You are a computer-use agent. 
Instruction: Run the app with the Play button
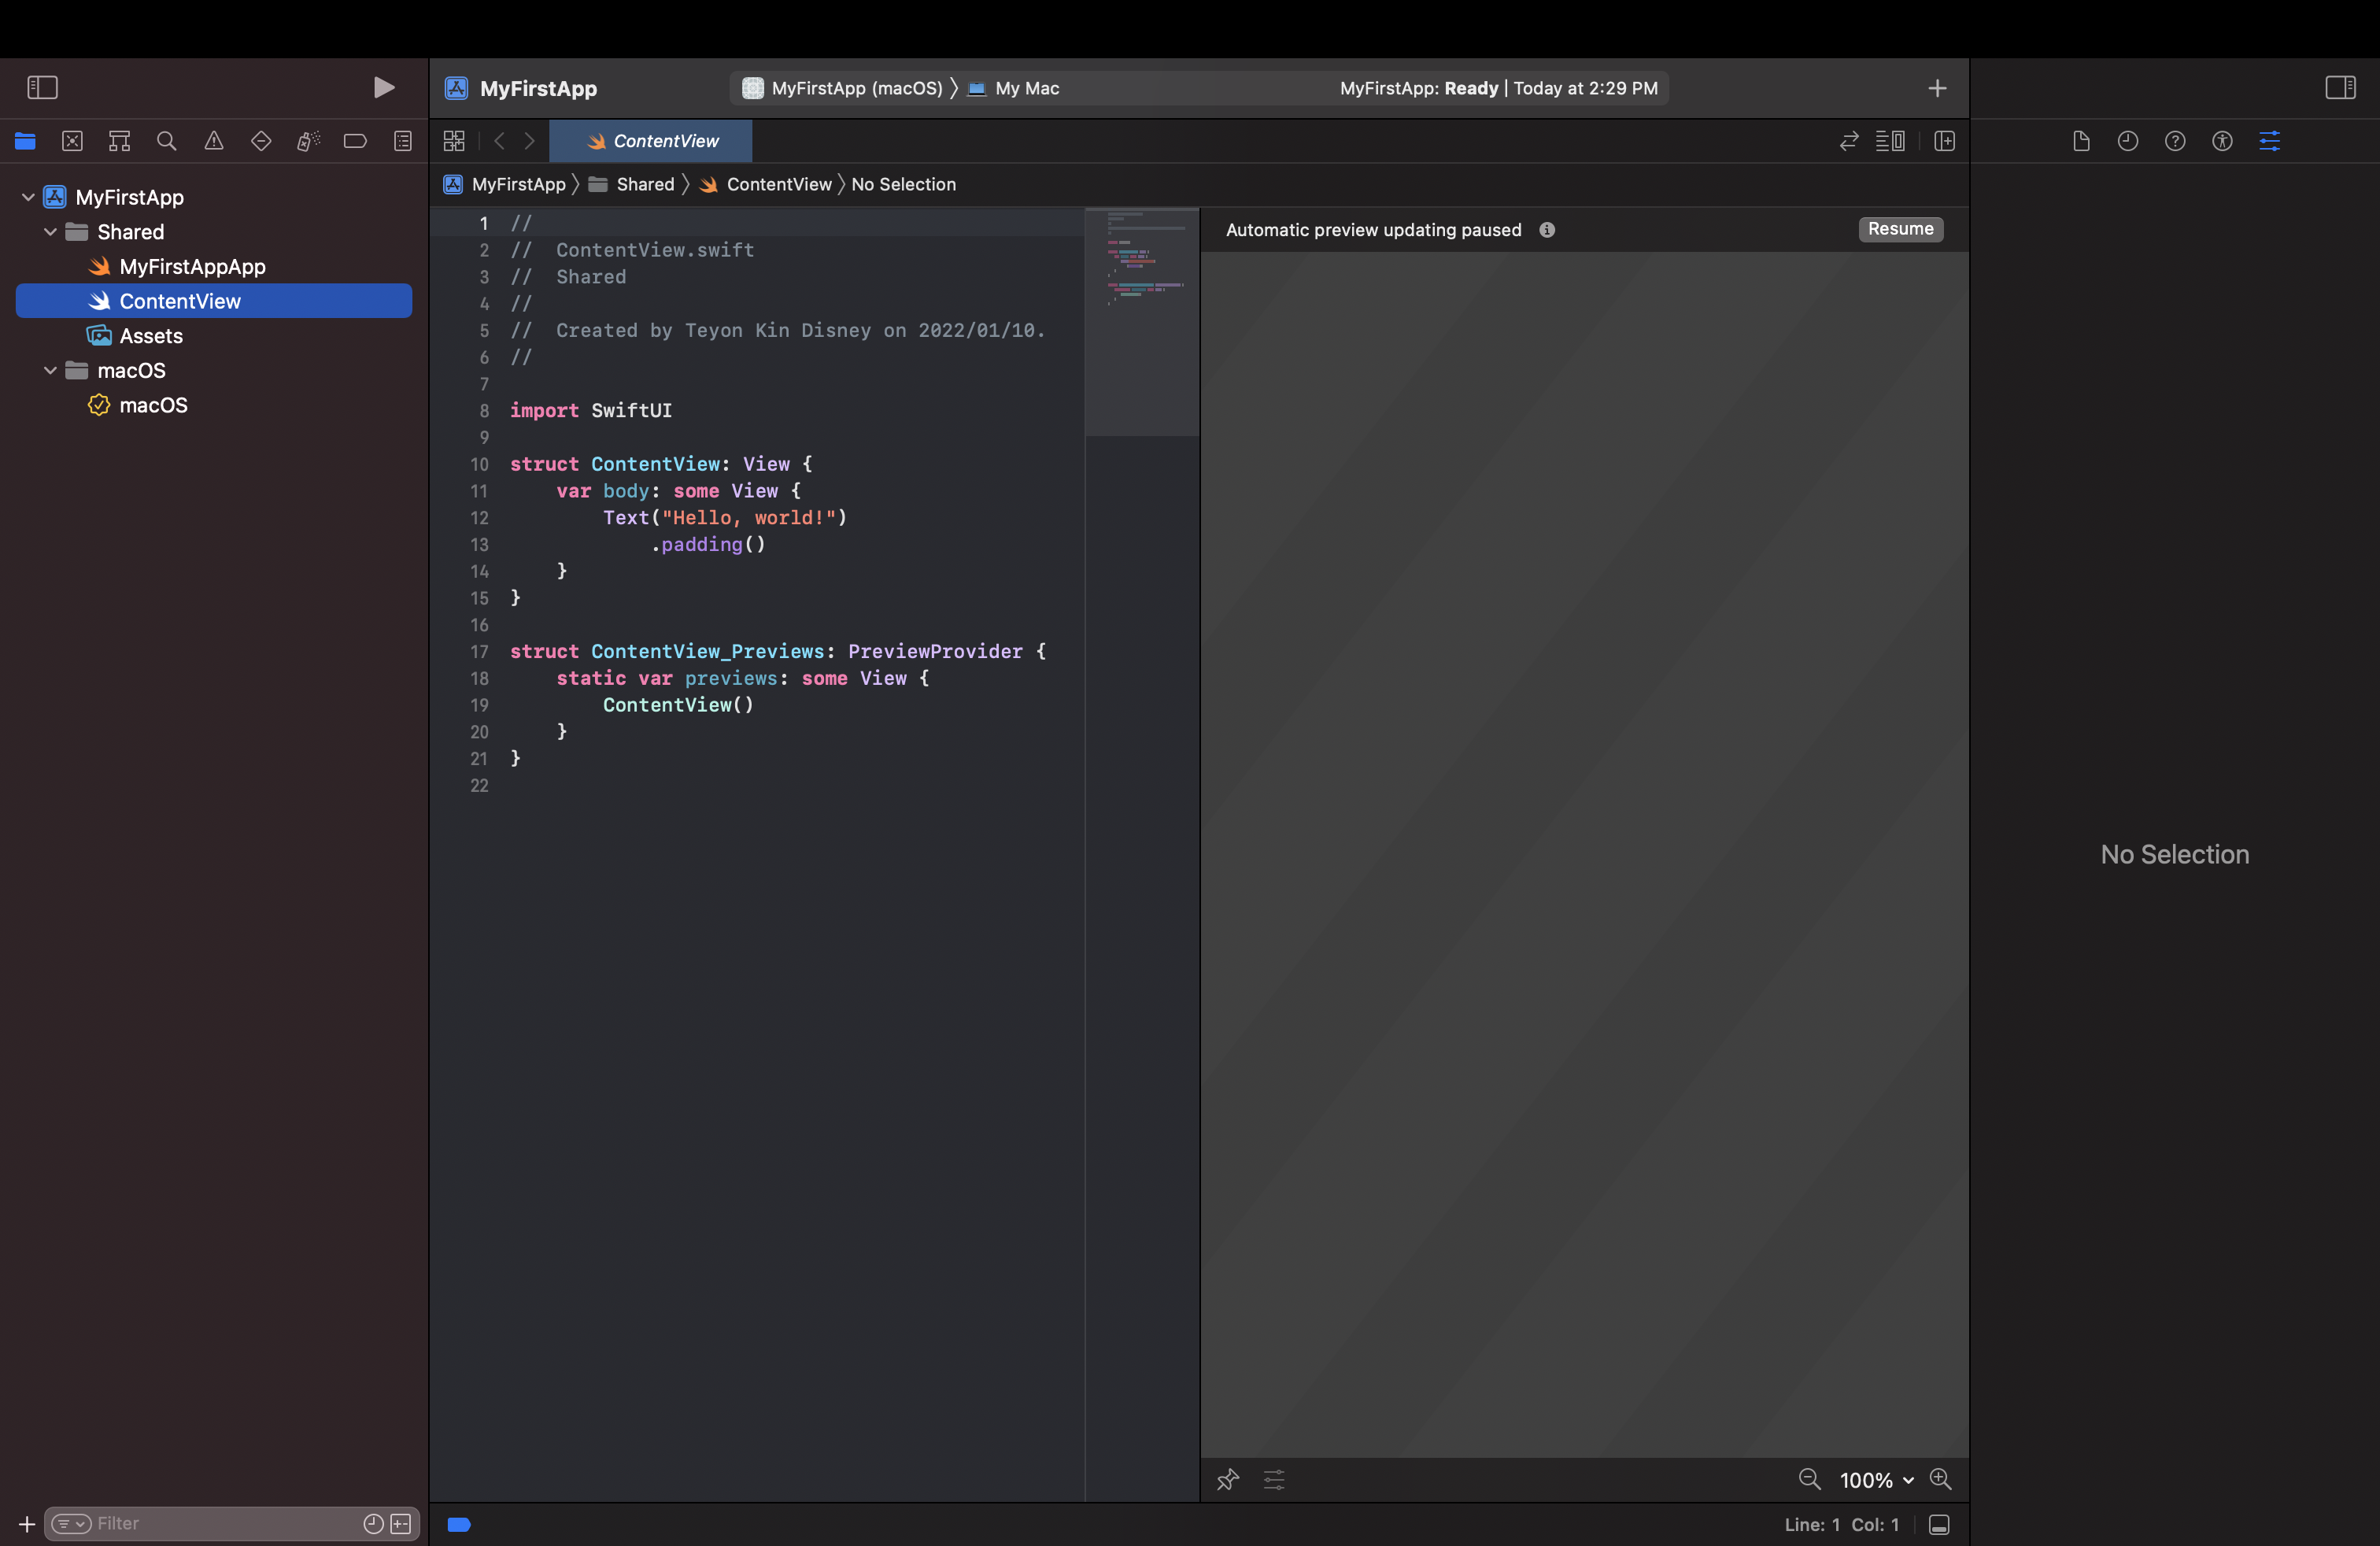383,87
